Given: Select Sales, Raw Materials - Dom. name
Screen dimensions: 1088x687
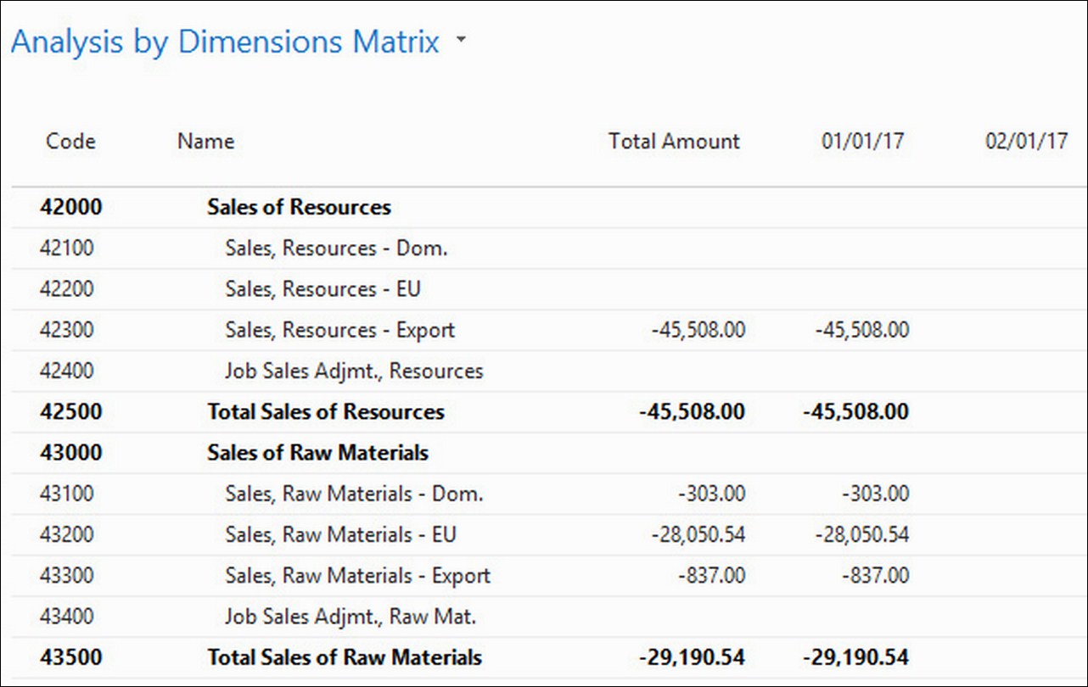Looking at the screenshot, I should click(x=354, y=493).
